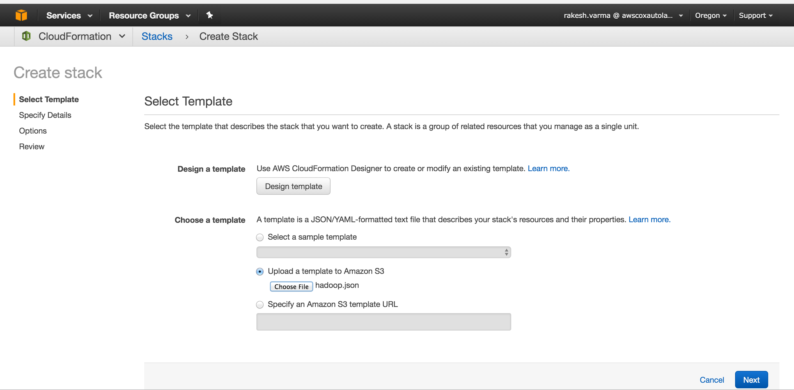The image size is (794, 390).
Task: Click the Next button
Action: 751,380
